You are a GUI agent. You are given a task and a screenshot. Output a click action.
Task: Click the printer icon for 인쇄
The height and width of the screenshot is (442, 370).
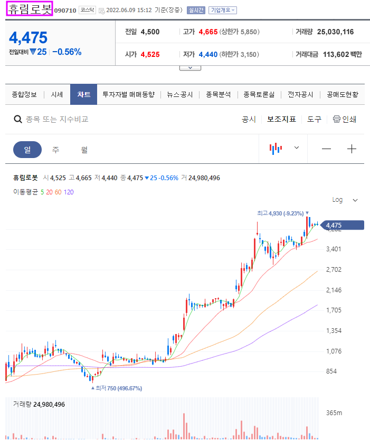tap(336, 119)
